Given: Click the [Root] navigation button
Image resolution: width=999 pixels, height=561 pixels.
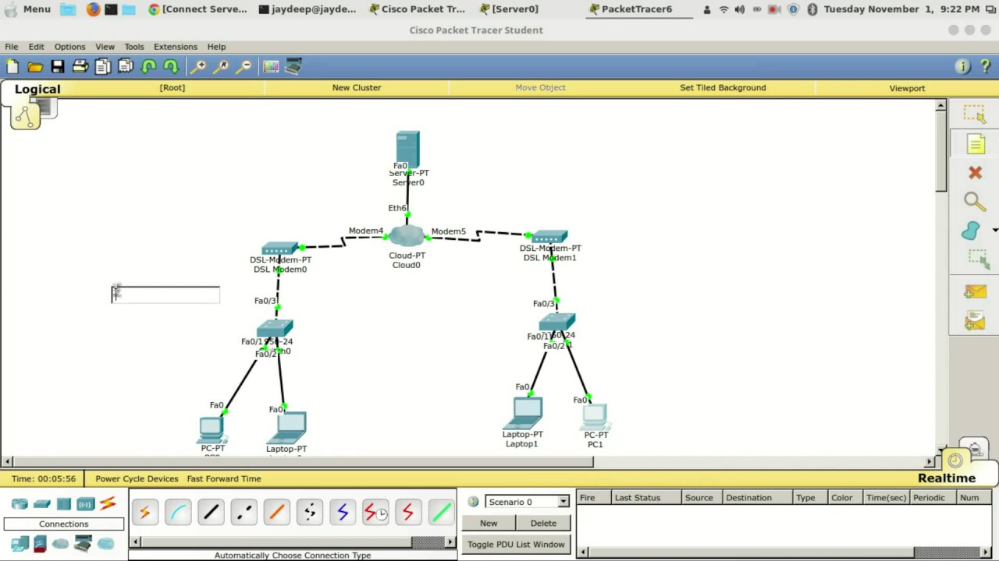Looking at the screenshot, I should (x=172, y=87).
